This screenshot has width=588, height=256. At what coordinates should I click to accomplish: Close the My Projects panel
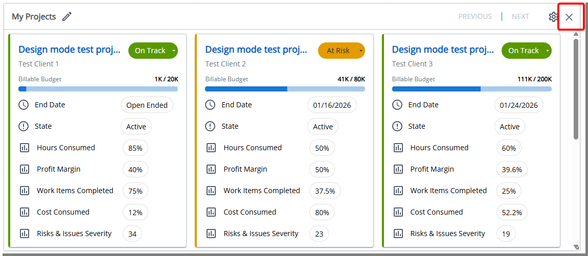pyautogui.click(x=569, y=17)
